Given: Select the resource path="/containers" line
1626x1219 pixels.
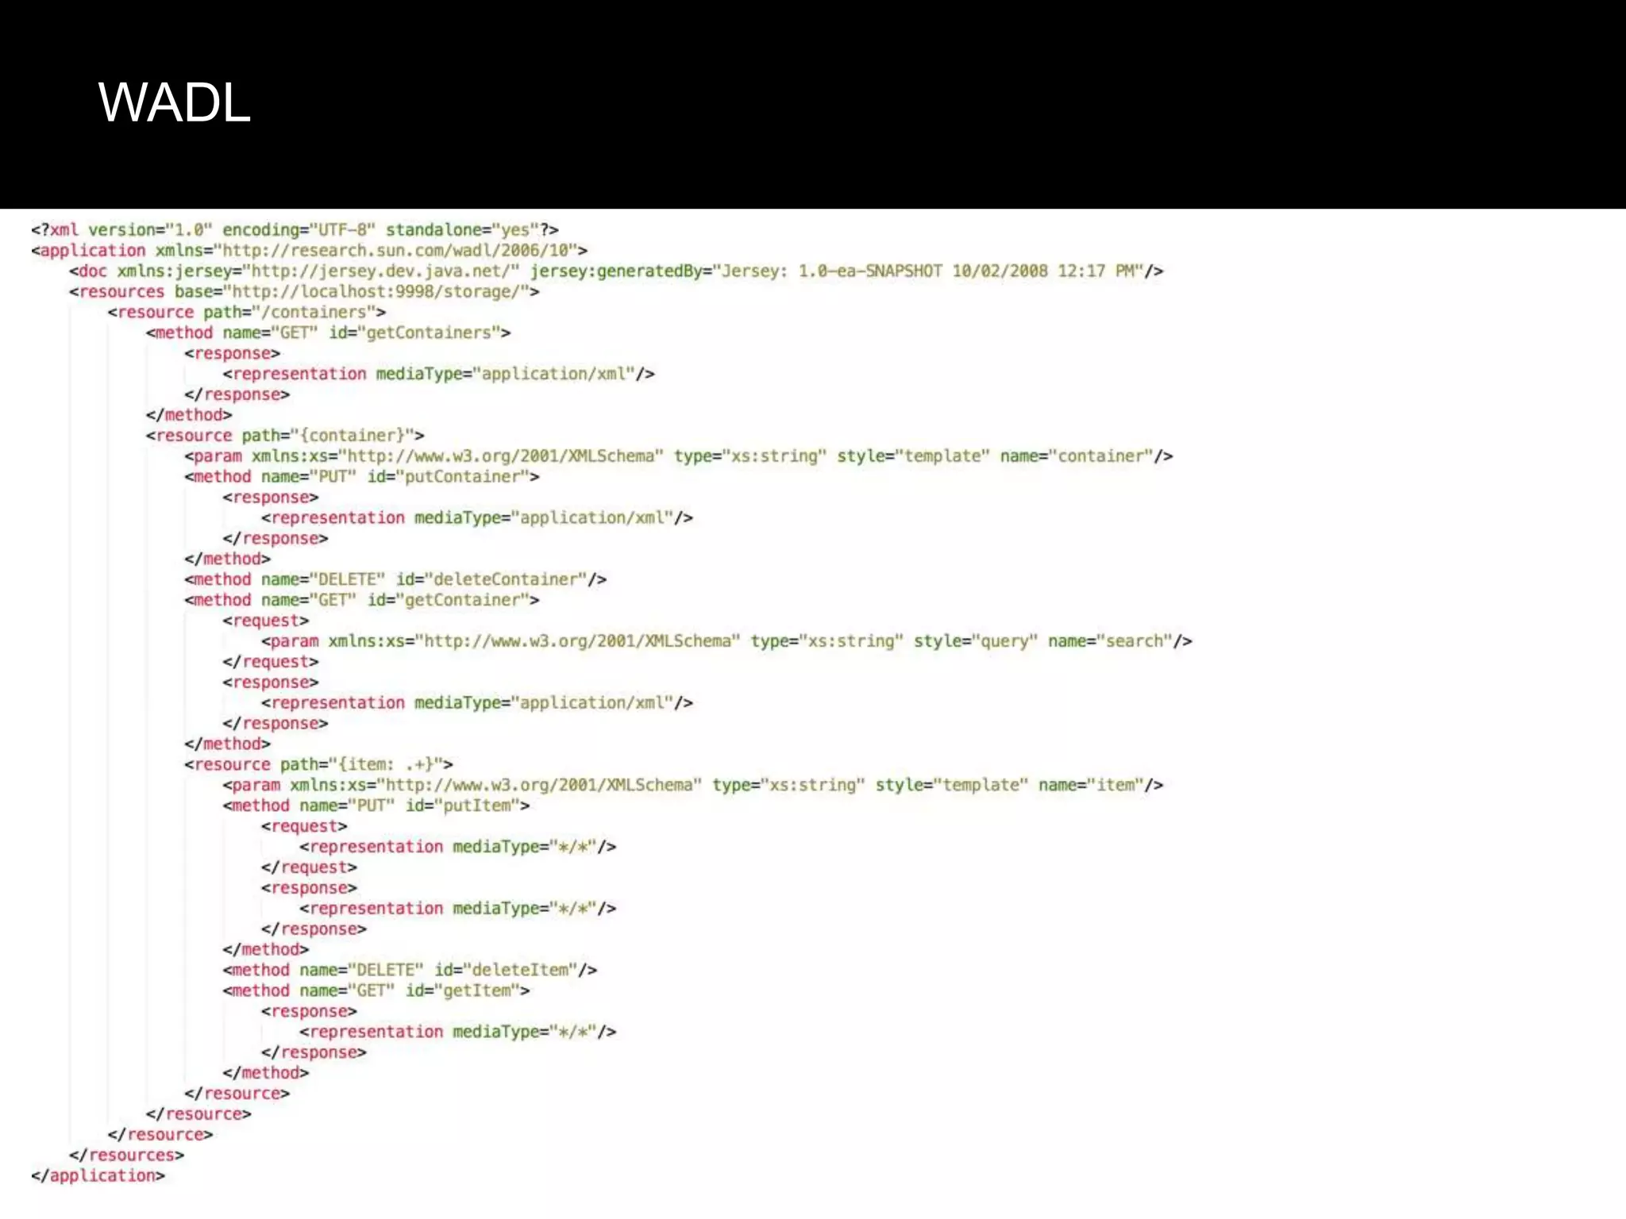Looking at the screenshot, I should [x=247, y=313].
